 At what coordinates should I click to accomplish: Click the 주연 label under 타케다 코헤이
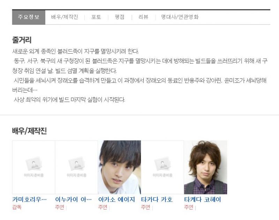click(x=189, y=207)
